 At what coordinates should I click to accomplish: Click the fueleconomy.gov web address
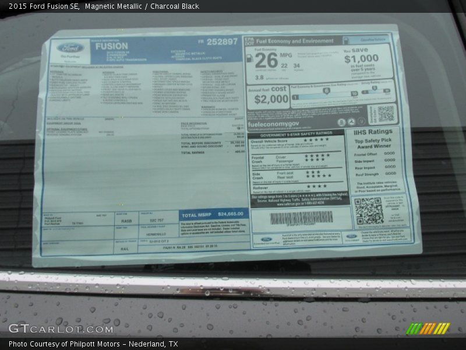pos(273,124)
